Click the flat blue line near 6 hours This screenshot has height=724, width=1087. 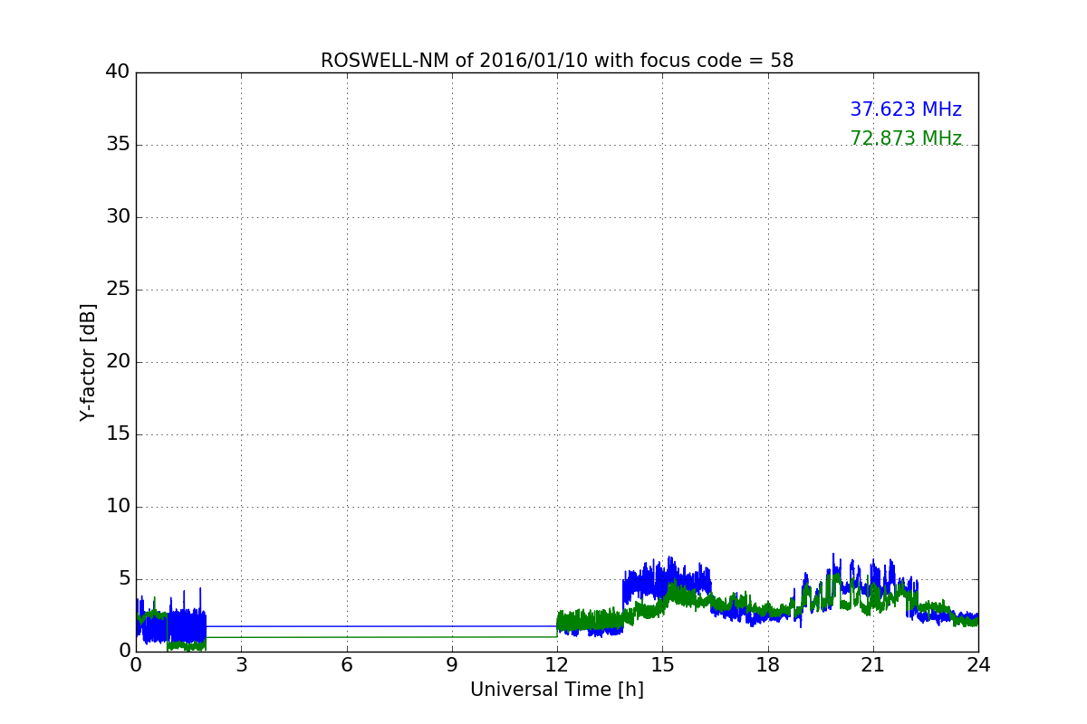[x=346, y=626]
